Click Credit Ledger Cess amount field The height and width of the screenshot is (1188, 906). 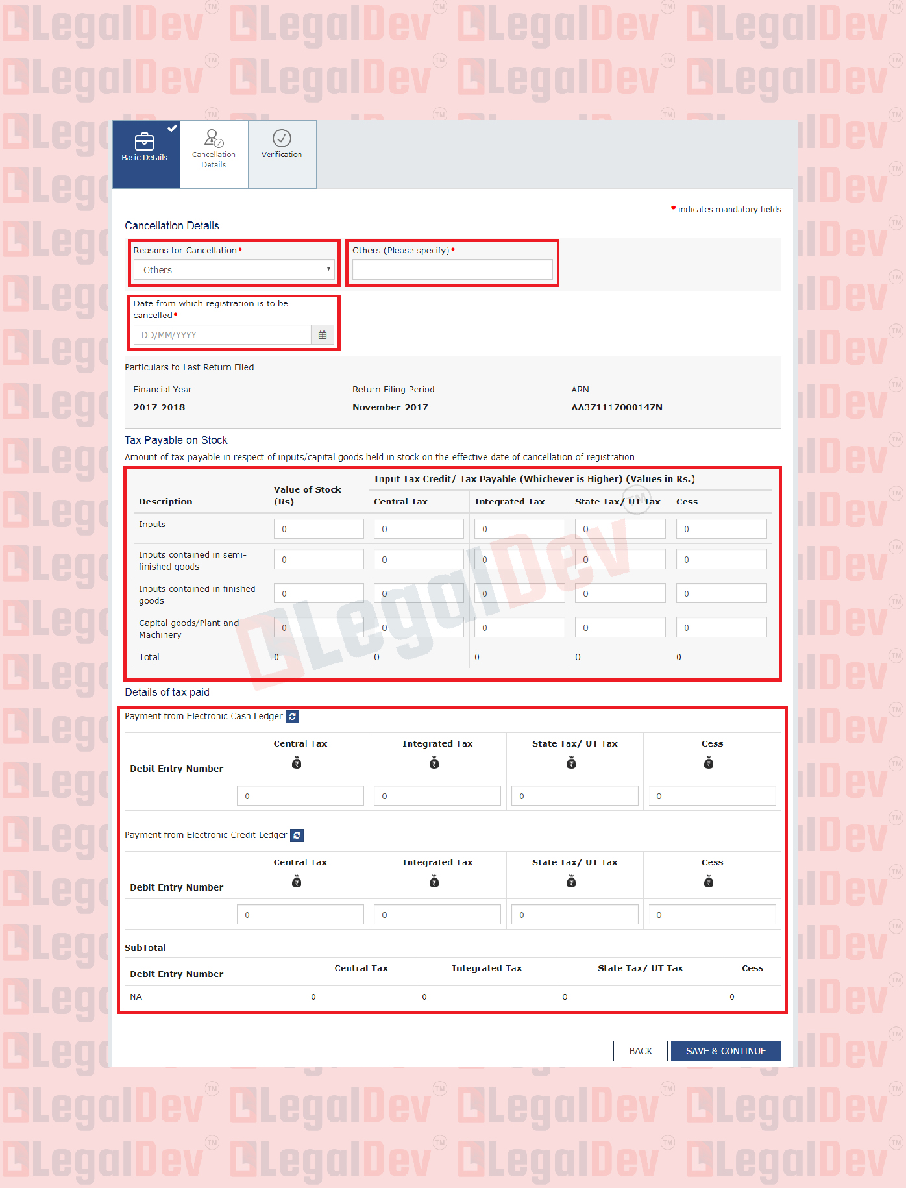(x=712, y=915)
